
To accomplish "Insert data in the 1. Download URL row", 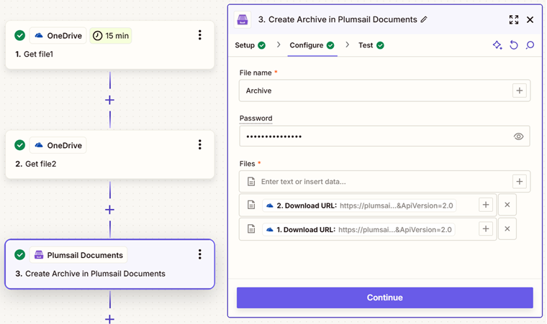I will click(x=486, y=229).
